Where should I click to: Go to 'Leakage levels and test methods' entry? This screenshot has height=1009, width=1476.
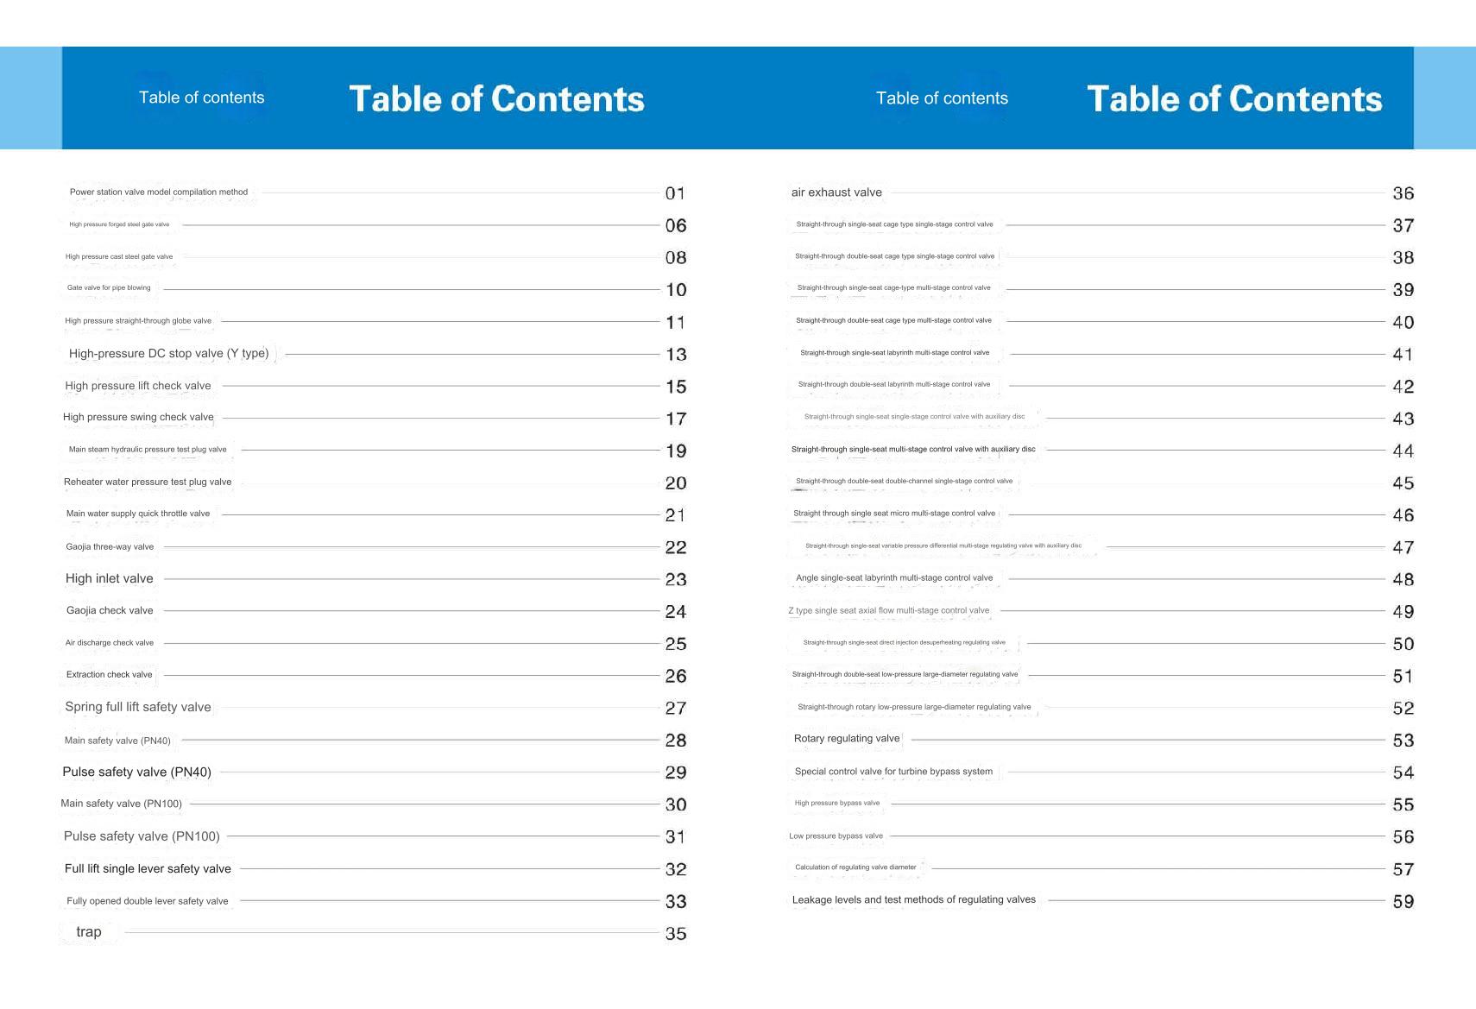pyautogui.click(x=914, y=899)
